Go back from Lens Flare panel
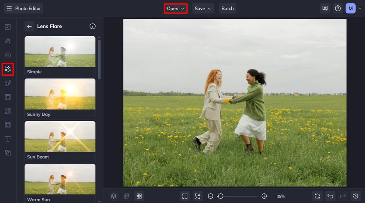This screenshot has height=203, width=365. 29,26
